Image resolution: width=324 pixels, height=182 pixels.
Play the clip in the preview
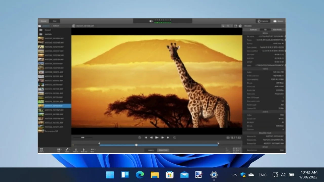(x=157, y=138)
